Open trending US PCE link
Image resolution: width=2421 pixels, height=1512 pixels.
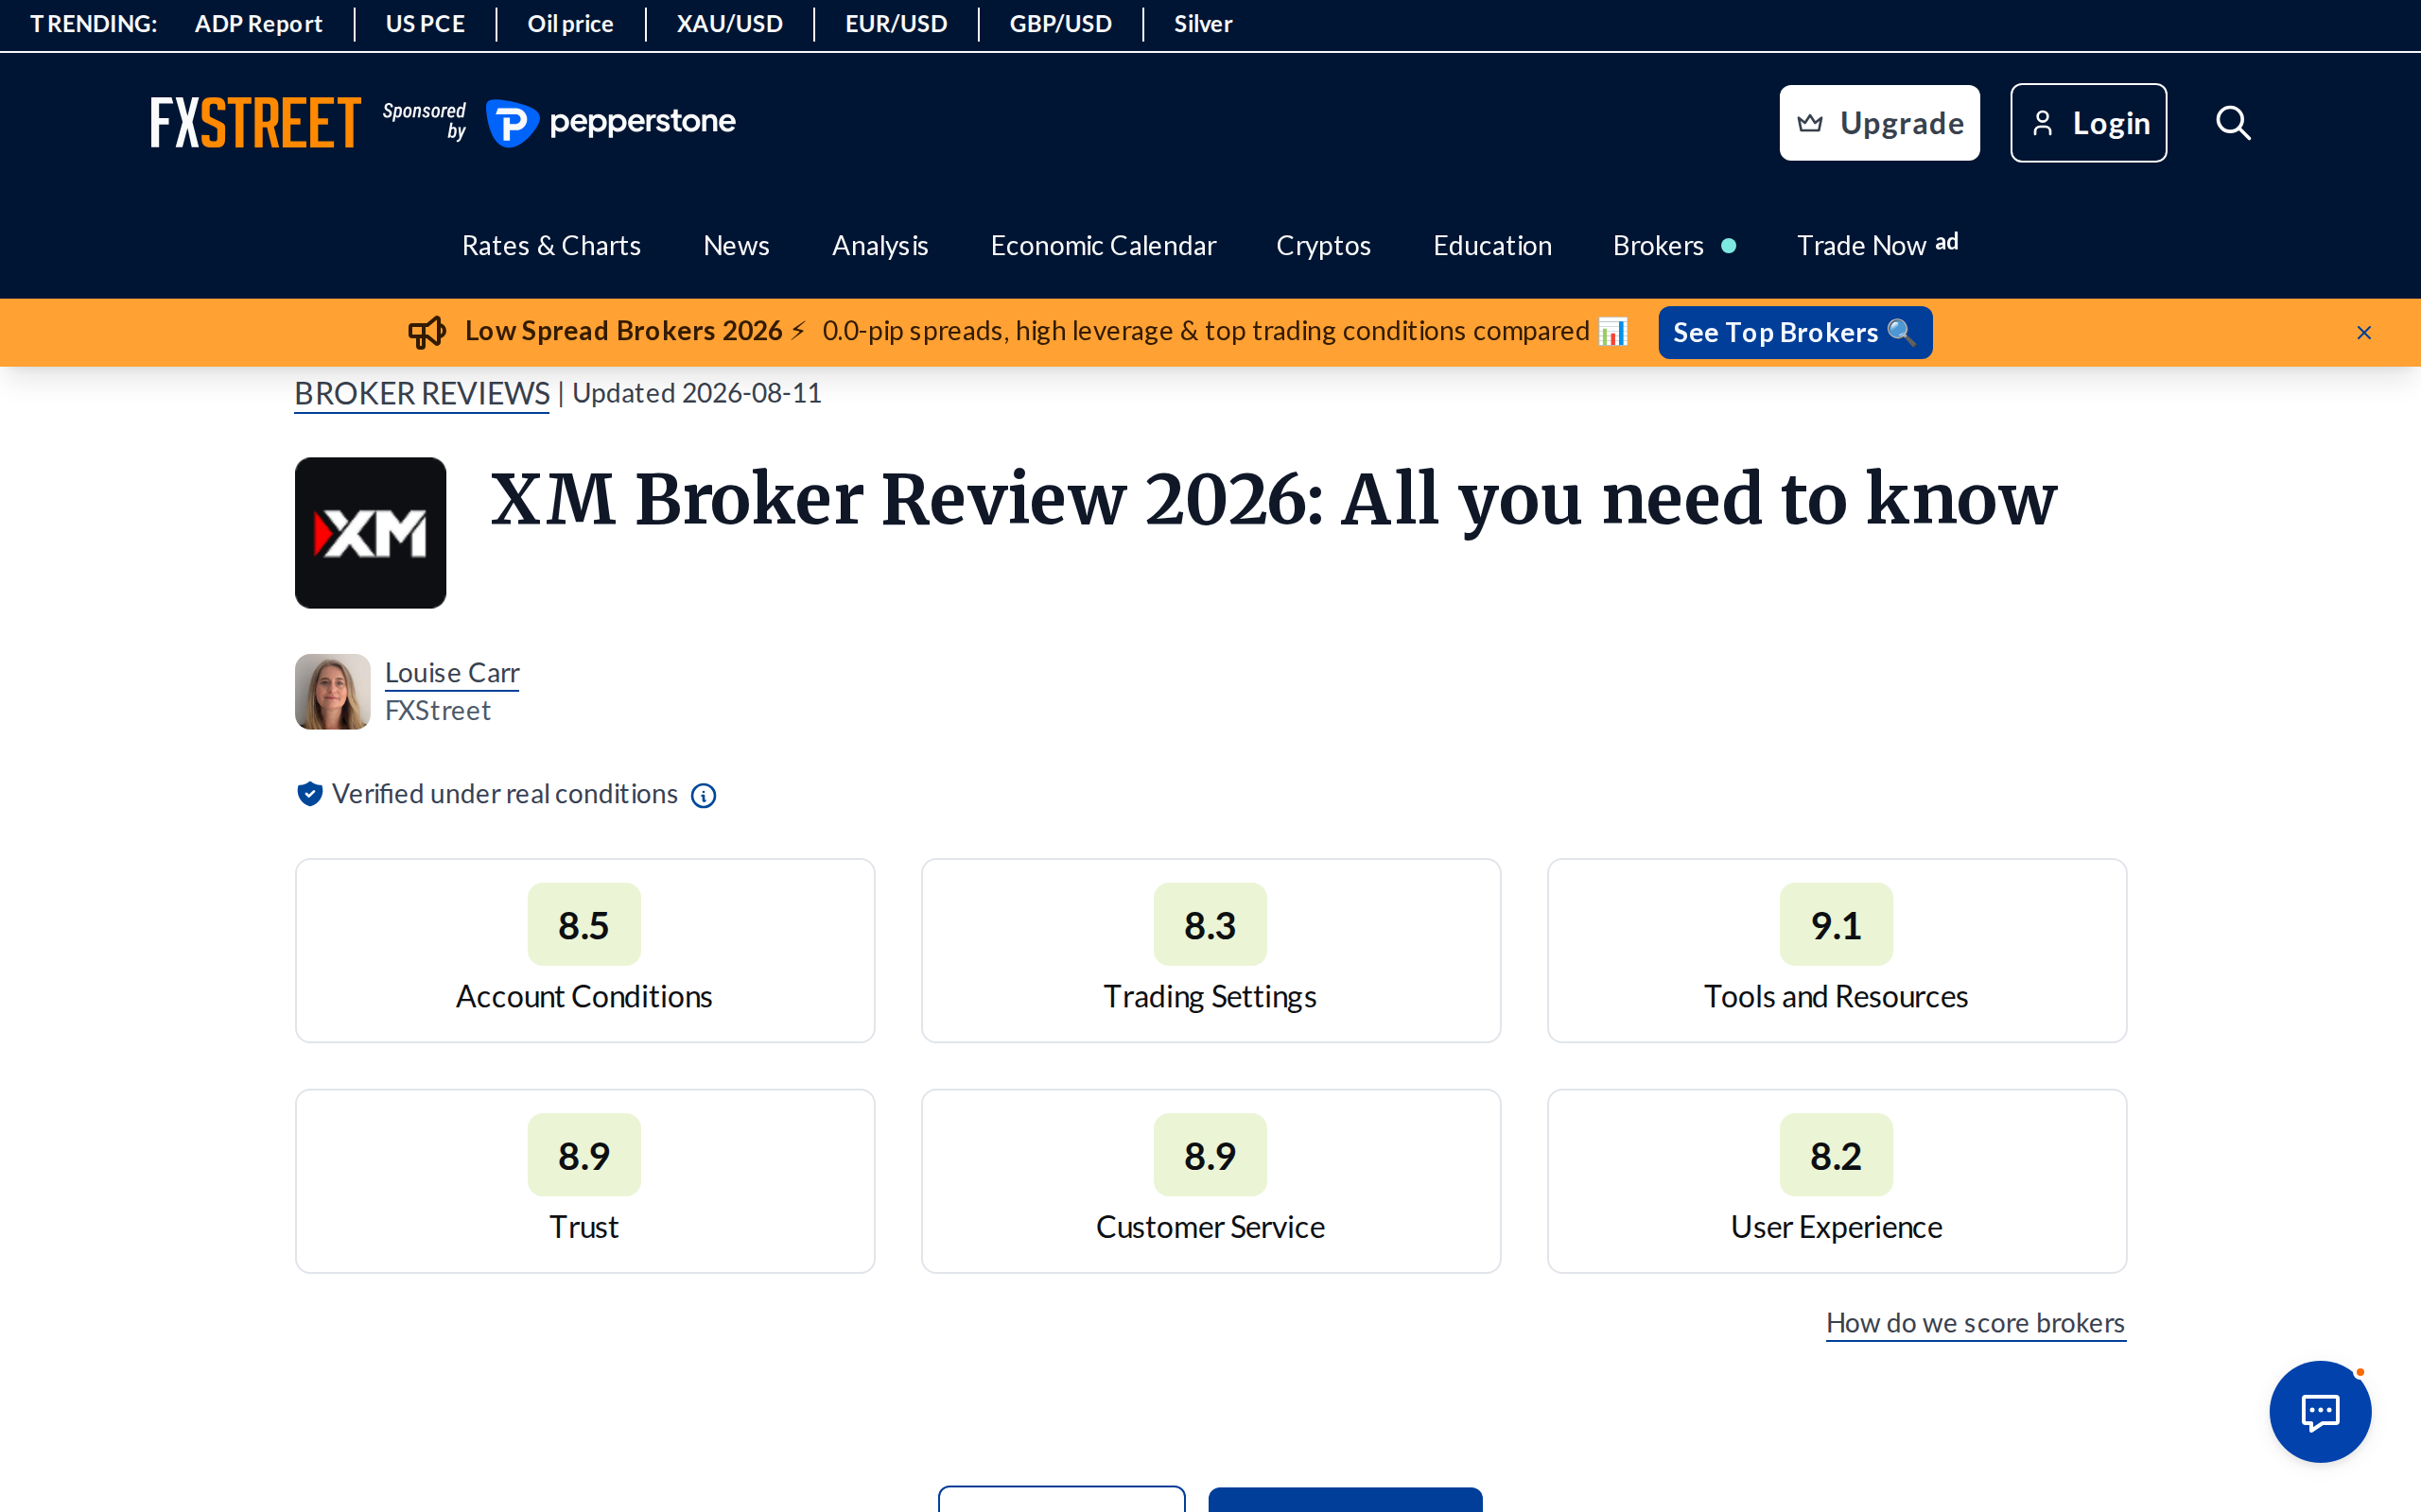click(426, 24)
